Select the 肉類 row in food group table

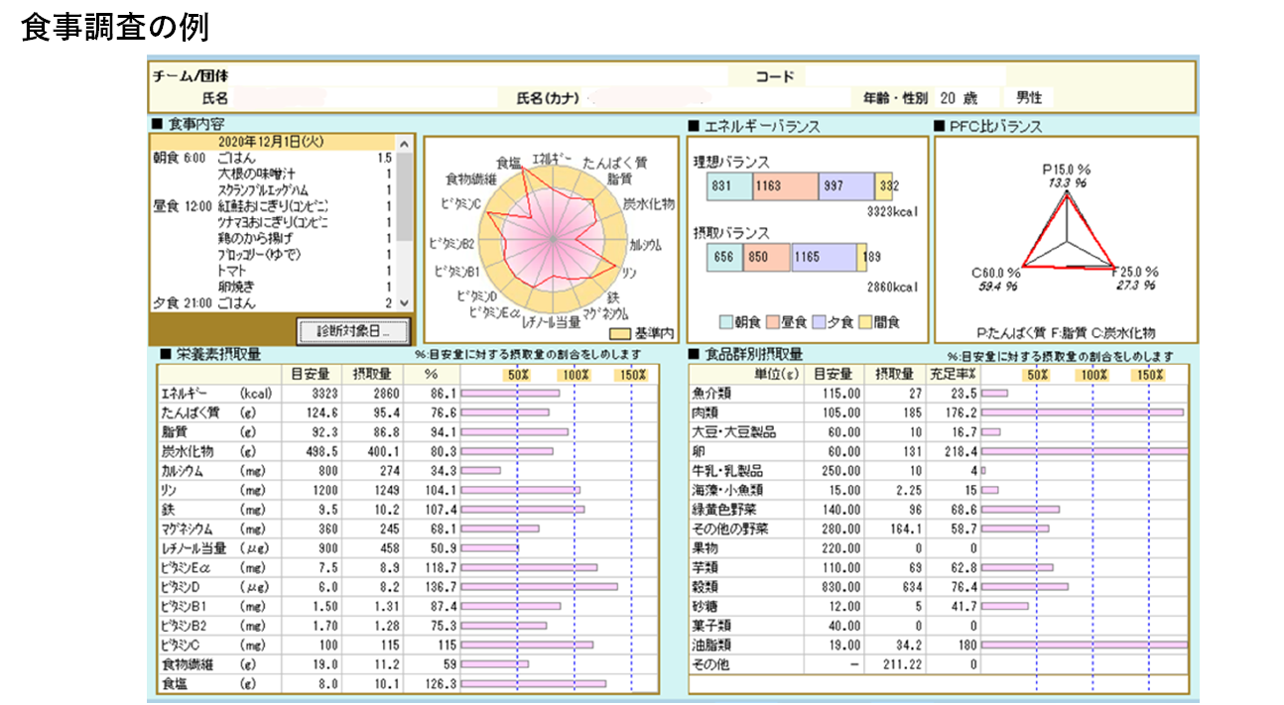point(939,412)
